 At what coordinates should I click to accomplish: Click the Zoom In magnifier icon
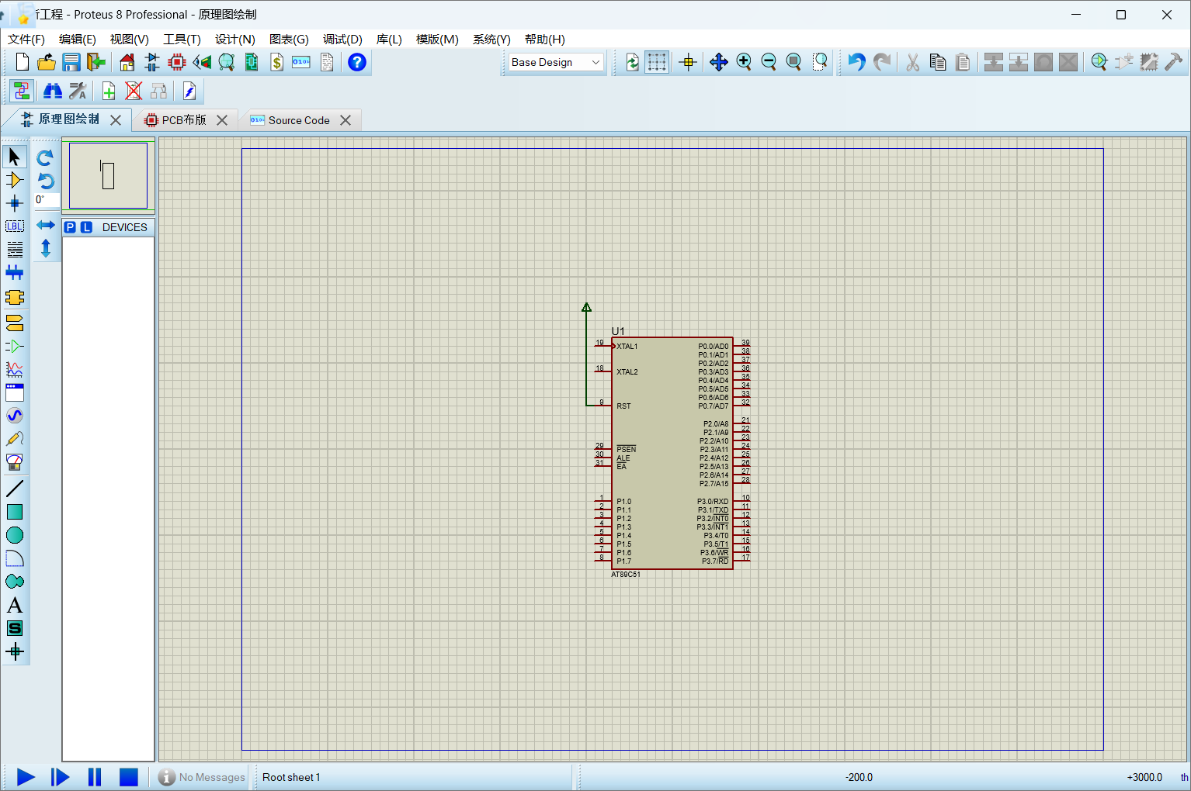(x=744, y=62)
